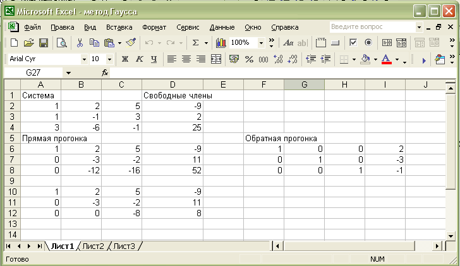Open the 100% zoom dropdown

click(261, 43)
